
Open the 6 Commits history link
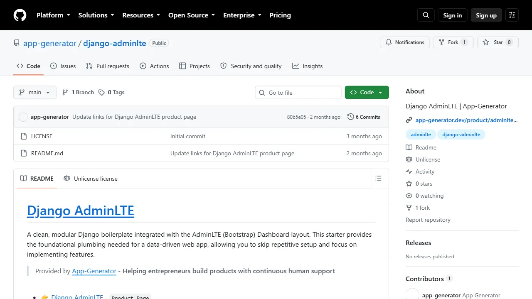364,117
